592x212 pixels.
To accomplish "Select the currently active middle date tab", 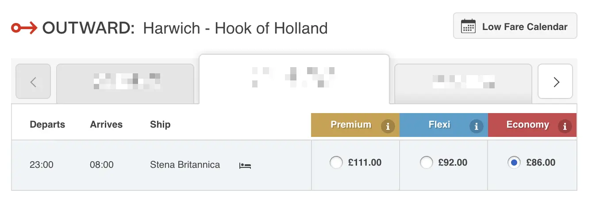I will coord(294,78).
